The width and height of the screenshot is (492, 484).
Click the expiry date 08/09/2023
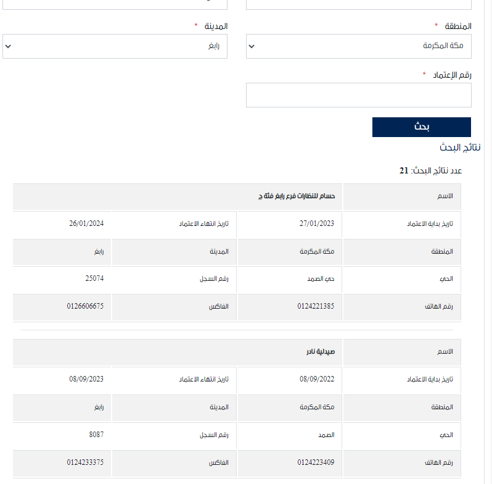[x=86, y=379]
